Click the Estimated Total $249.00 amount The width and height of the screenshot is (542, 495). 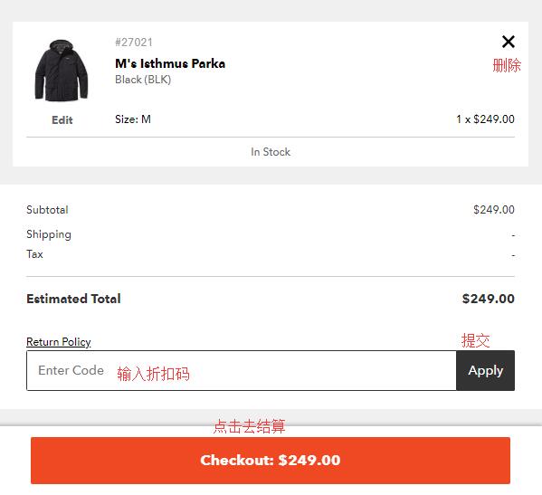489,299
